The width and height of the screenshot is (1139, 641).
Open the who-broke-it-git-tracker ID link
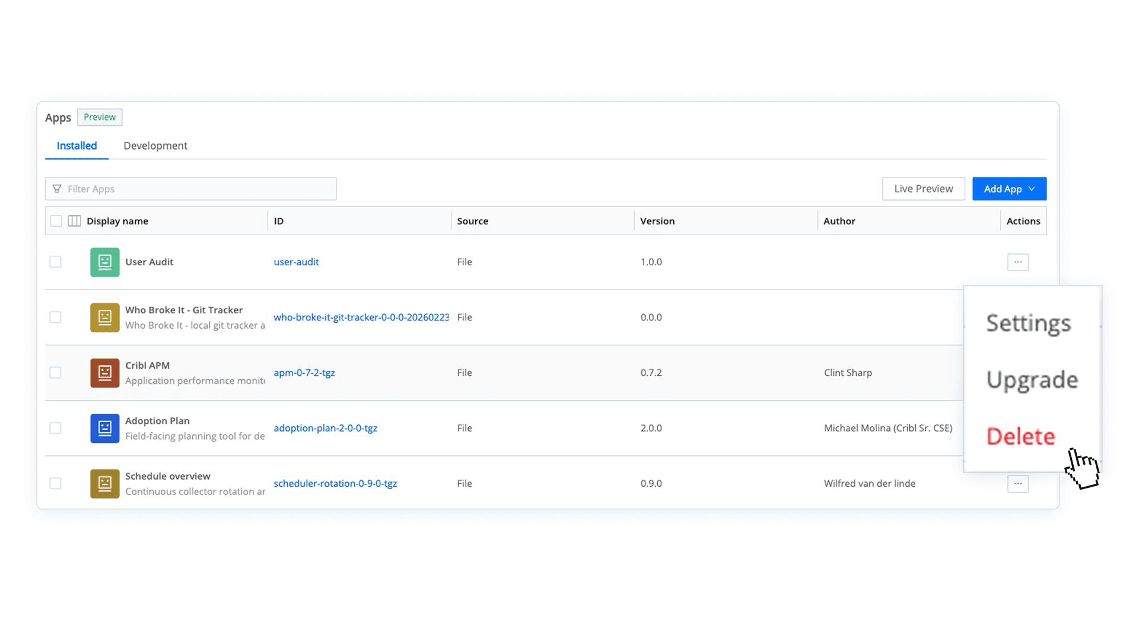[x=361, y=317]
